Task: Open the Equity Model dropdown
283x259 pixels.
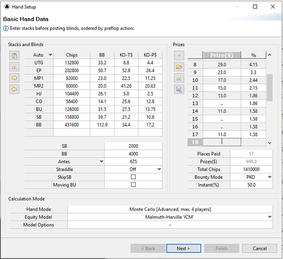Action: pos(270,217)
